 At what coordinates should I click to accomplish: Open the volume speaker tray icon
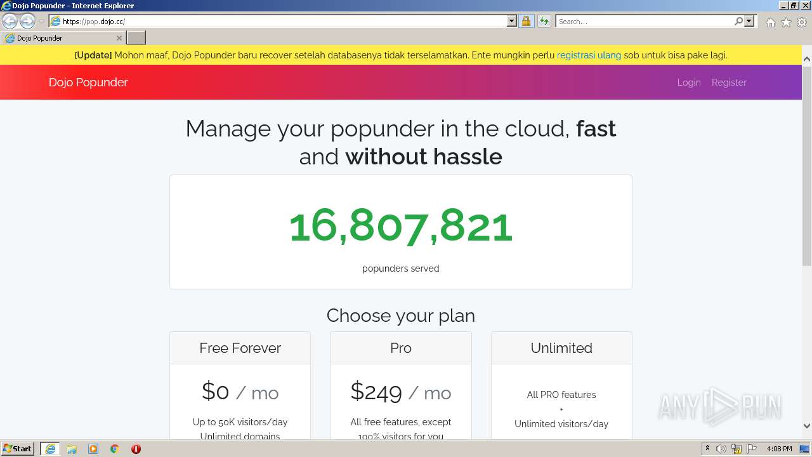[721, 449]
